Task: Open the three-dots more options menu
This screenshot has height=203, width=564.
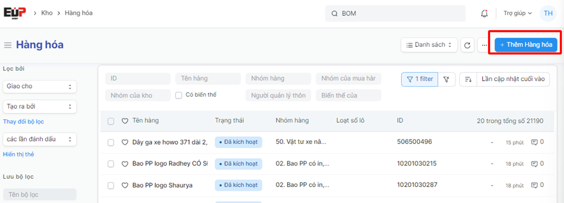Action: pyautogui.click(x=483, y=45)
